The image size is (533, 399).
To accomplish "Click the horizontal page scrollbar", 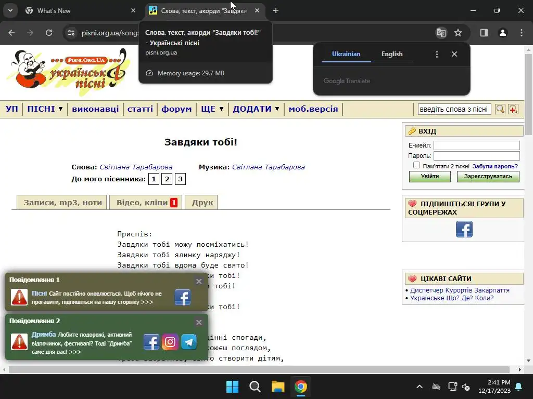I will [259, 369].
